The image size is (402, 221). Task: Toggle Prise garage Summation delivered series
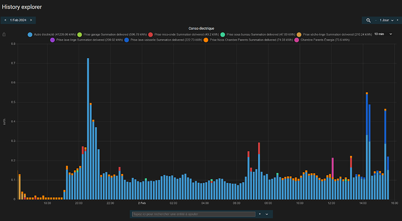112,34
